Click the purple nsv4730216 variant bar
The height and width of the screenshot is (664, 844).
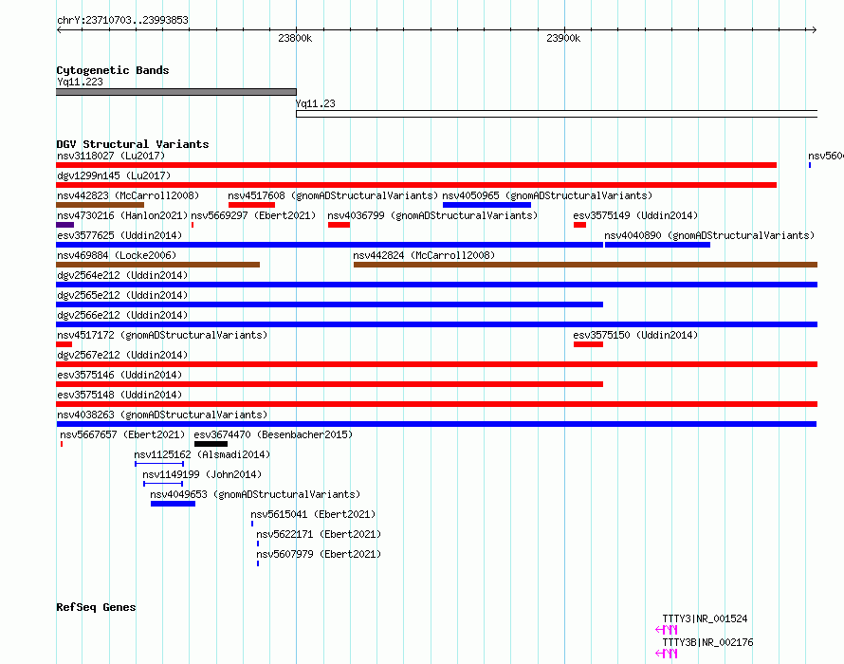coord(64,225)
